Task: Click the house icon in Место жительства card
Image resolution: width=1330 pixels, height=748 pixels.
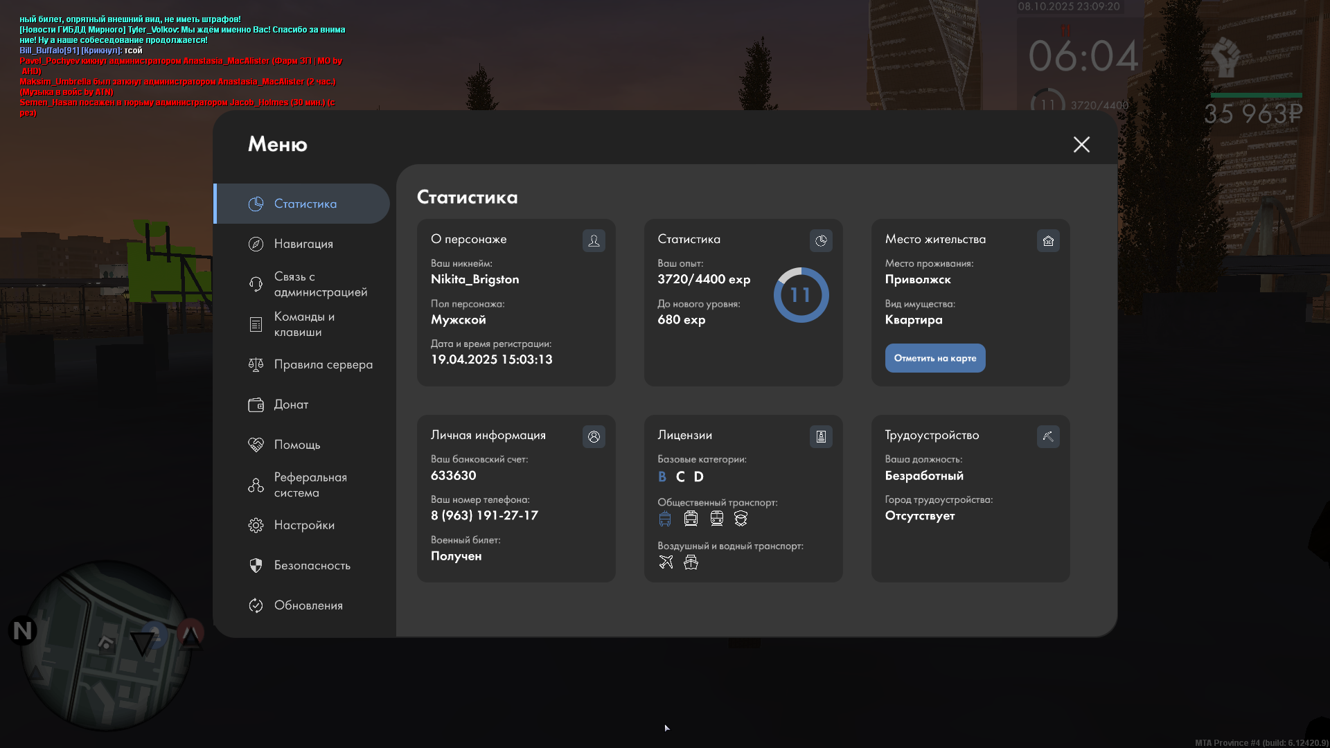Action: click(x=1048, y=240)
